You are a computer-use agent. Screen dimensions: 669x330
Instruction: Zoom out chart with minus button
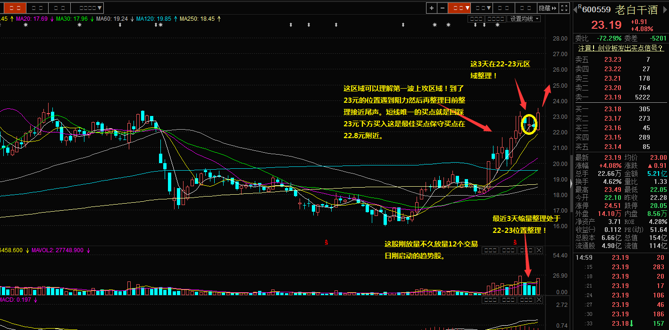(442, 8)
